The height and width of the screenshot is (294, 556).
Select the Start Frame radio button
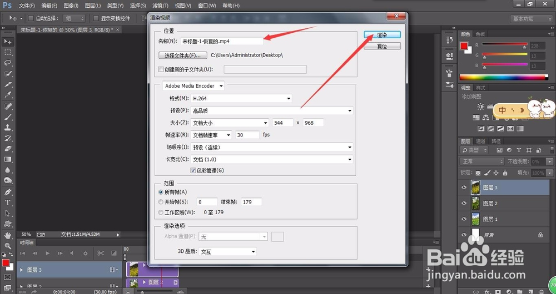tap(161, 202)
